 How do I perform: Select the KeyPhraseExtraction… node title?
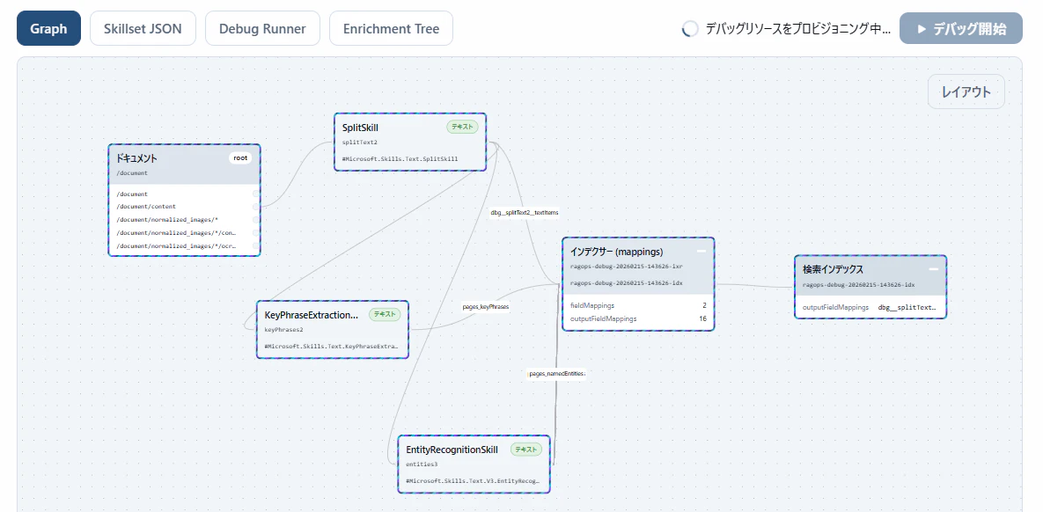[x=312, y=315]
